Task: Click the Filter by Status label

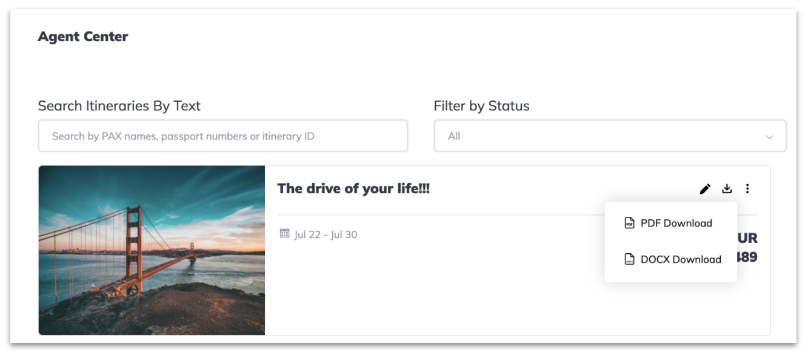Action: tap(481, 106)
